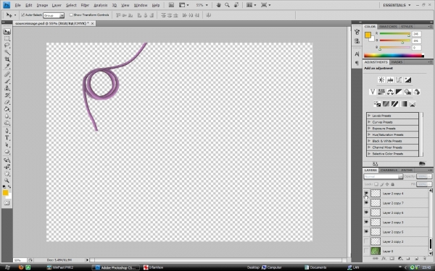Hide Layer 2 copy 3

(x=366, y=222)
